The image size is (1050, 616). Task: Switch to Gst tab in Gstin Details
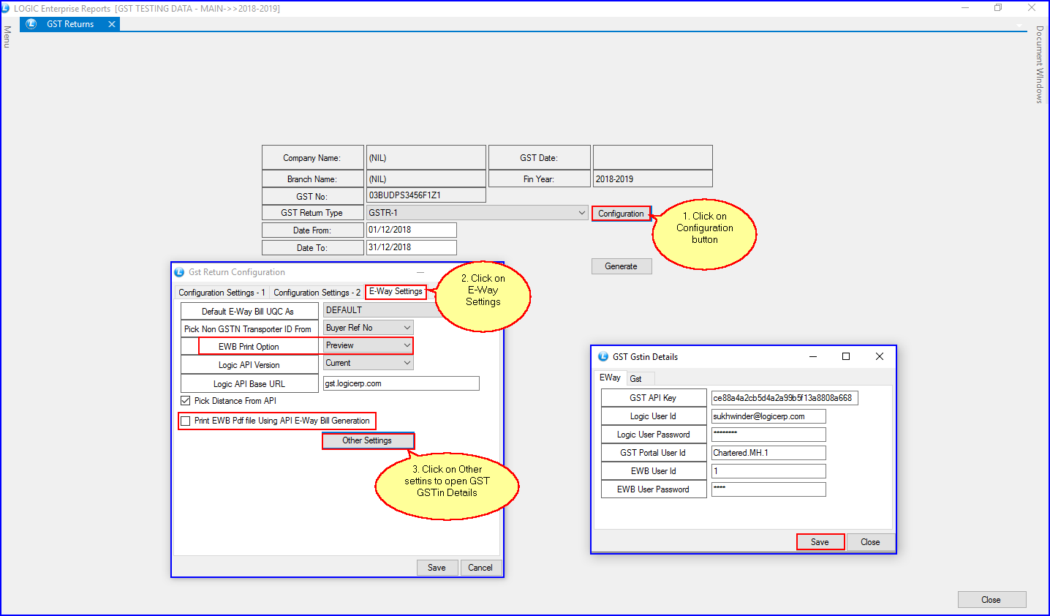click(x=635, y=378)
